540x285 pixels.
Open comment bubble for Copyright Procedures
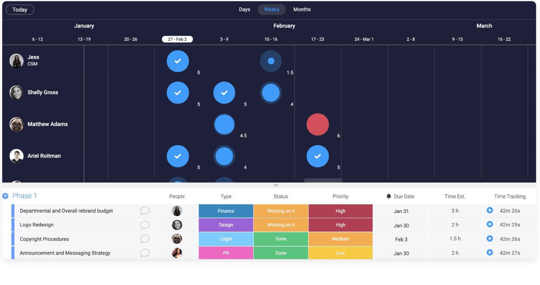[145, 239]
